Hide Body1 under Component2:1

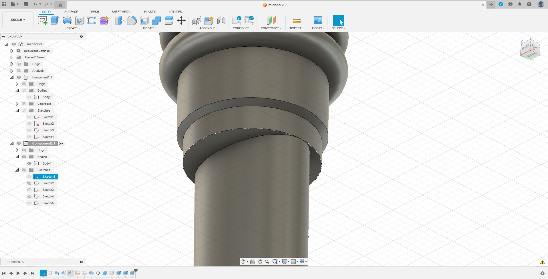(x=29, y=163)
